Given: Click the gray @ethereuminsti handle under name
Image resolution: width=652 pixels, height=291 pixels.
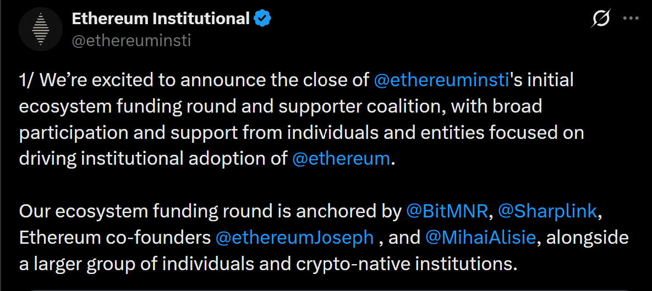Looking at the screenshot, I should coord(132,41).
